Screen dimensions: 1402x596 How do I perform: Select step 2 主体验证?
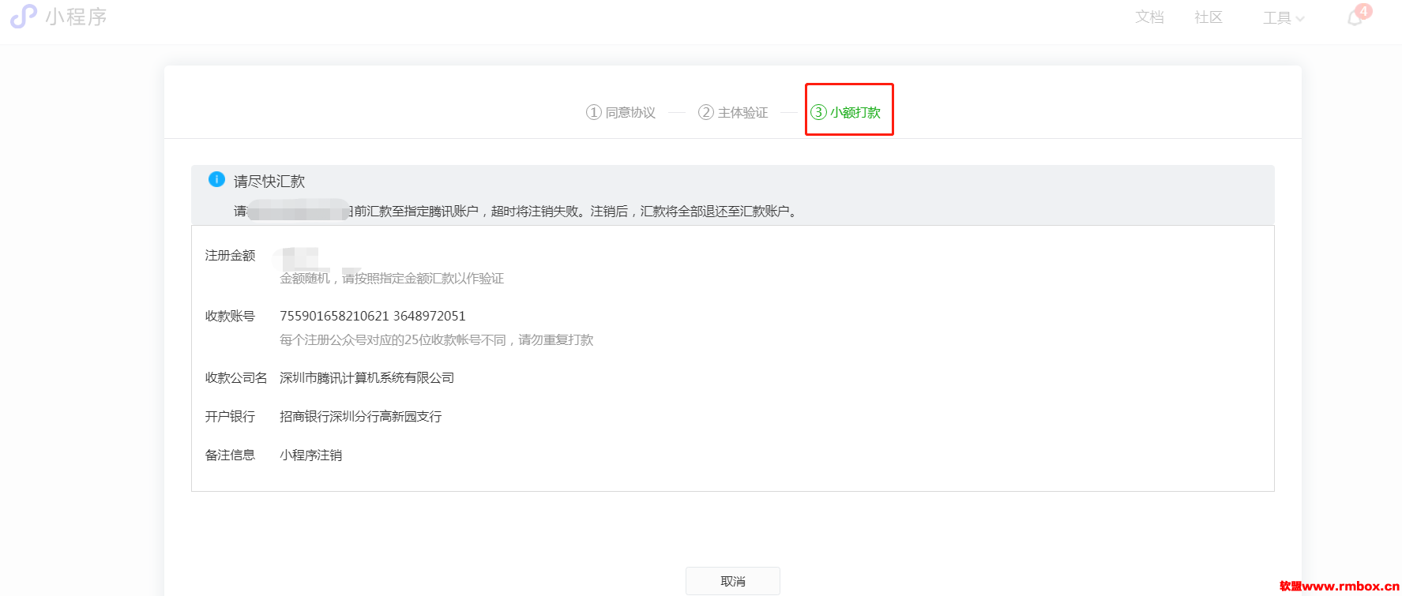point(733,112)
